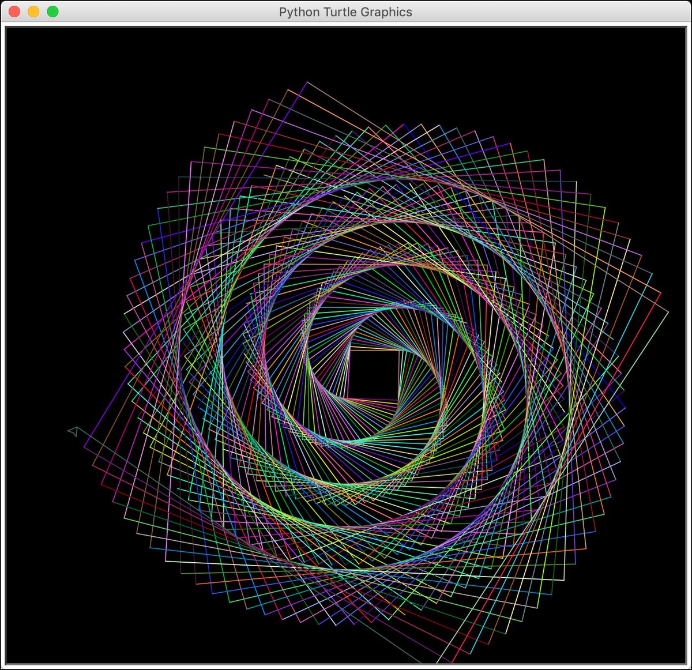Minimize the window using the yellow button
692x670 pixels.
(33, 12)
